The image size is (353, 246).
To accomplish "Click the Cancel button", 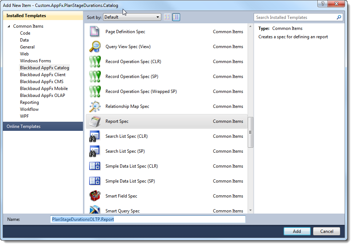I will tap(327, 231).
